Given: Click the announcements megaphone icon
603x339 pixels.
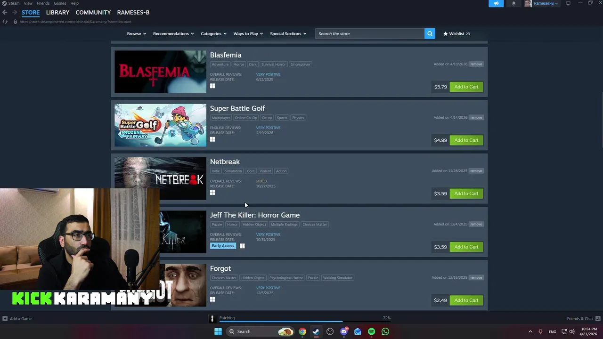Looking at the screenshot, I should click(496, 3).
